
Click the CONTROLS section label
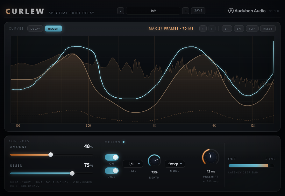pyautogui.click(x=19, y=141)
